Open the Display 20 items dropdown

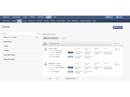(x=71, y=78)
